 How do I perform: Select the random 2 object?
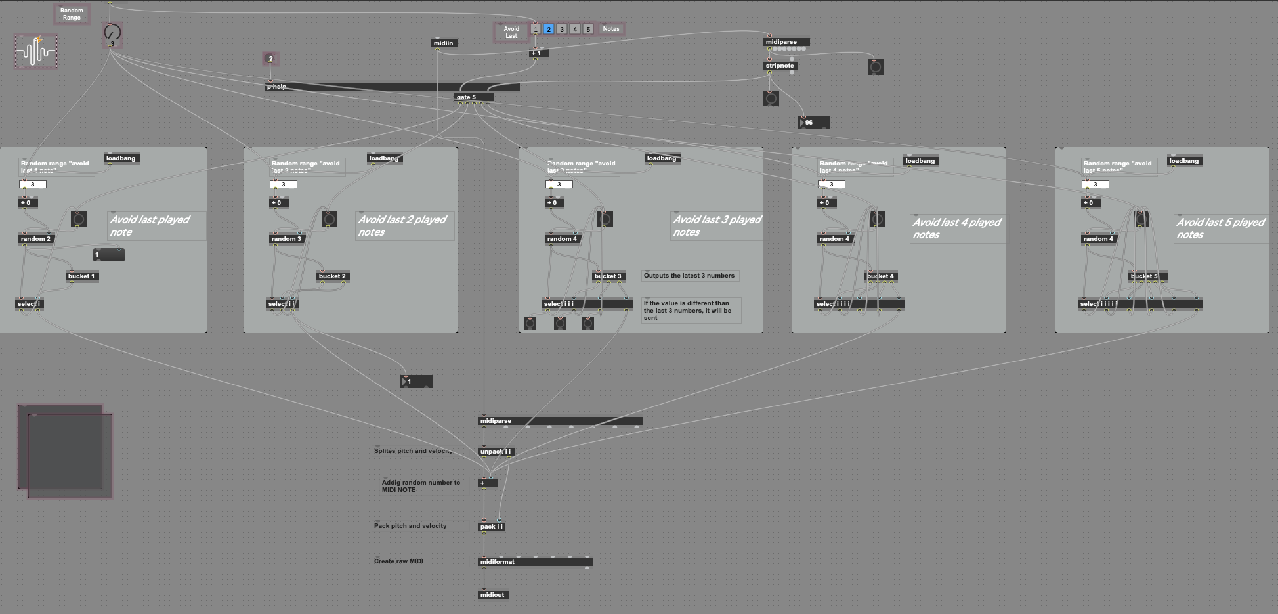click(x=37, y=239)
